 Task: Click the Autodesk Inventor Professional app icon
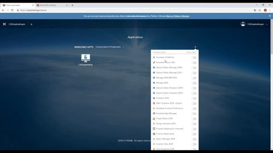(x=154, y=108)
